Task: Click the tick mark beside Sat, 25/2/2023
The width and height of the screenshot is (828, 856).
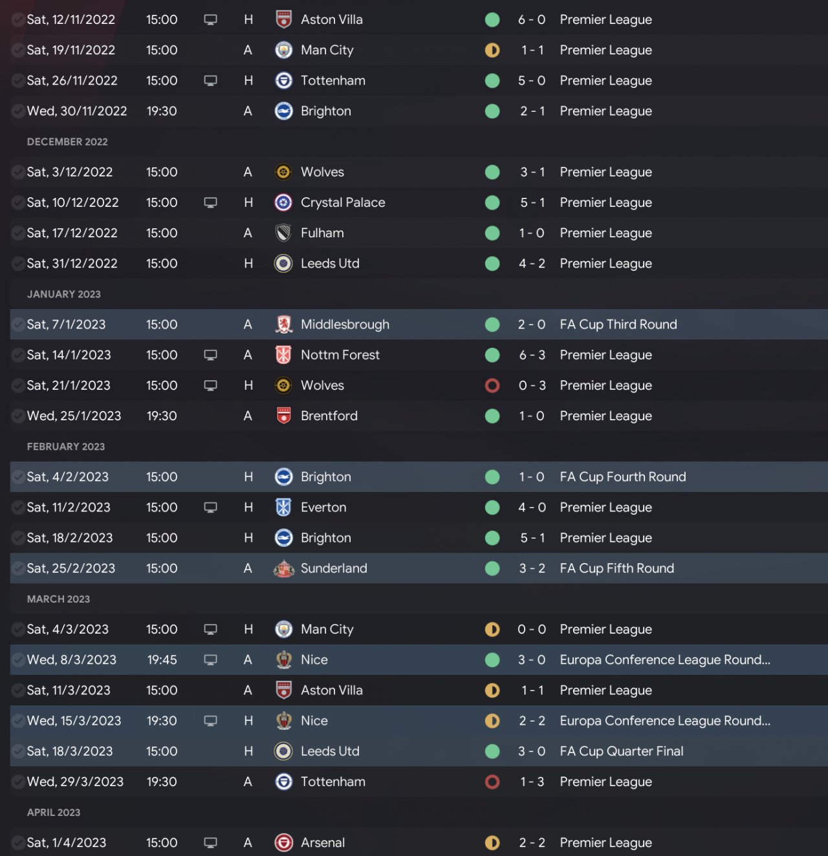Action: (18, 568)
